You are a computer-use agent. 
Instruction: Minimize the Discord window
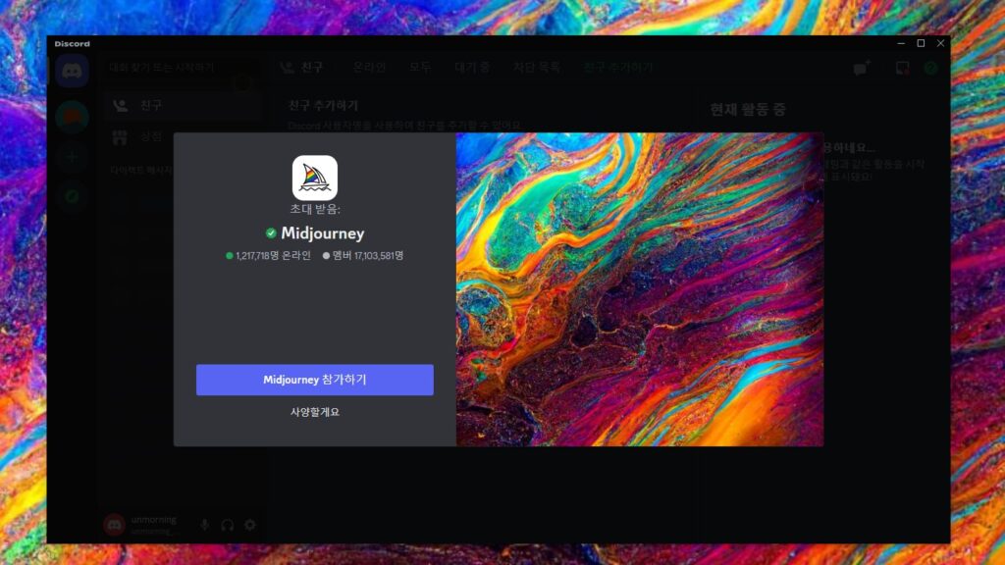coord(901,43)
